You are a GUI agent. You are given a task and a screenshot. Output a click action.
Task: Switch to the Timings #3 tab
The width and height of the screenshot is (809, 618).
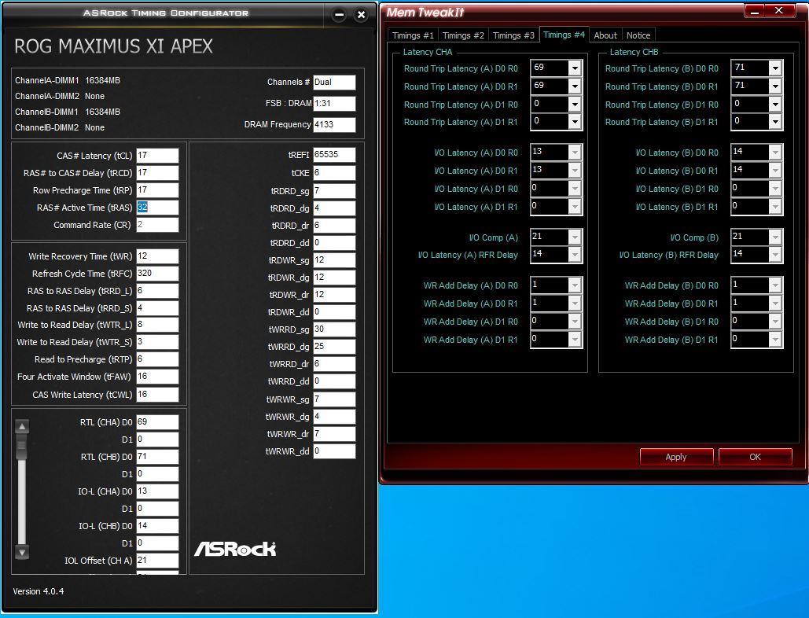513,35
